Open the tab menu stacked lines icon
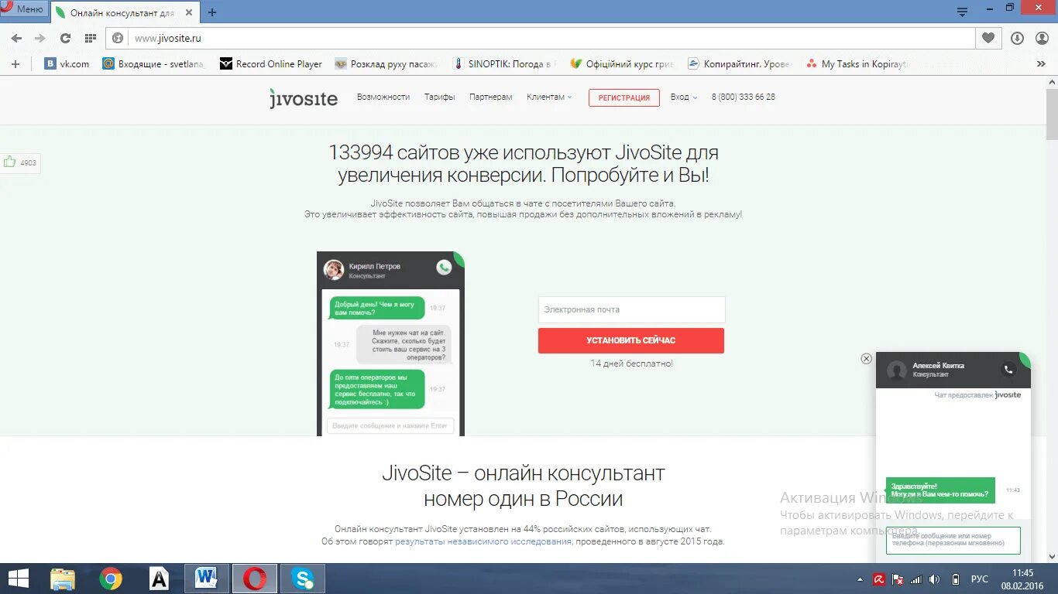The image size is (1058, 594). pos(962,12)
